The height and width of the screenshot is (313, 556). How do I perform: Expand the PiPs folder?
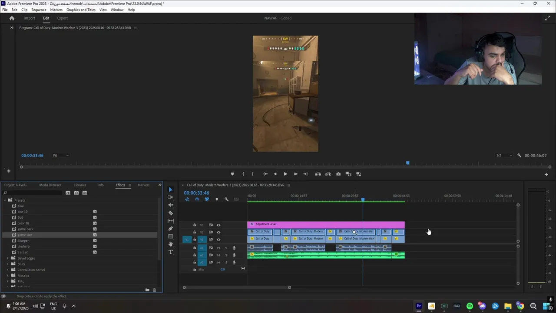click(x=7, y=281)
